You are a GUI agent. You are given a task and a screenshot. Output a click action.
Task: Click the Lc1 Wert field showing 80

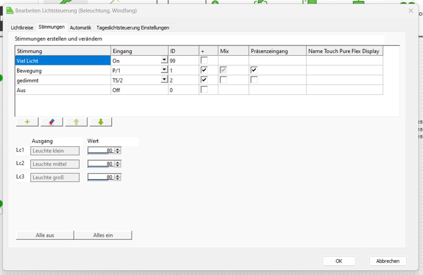coord(101,151)
